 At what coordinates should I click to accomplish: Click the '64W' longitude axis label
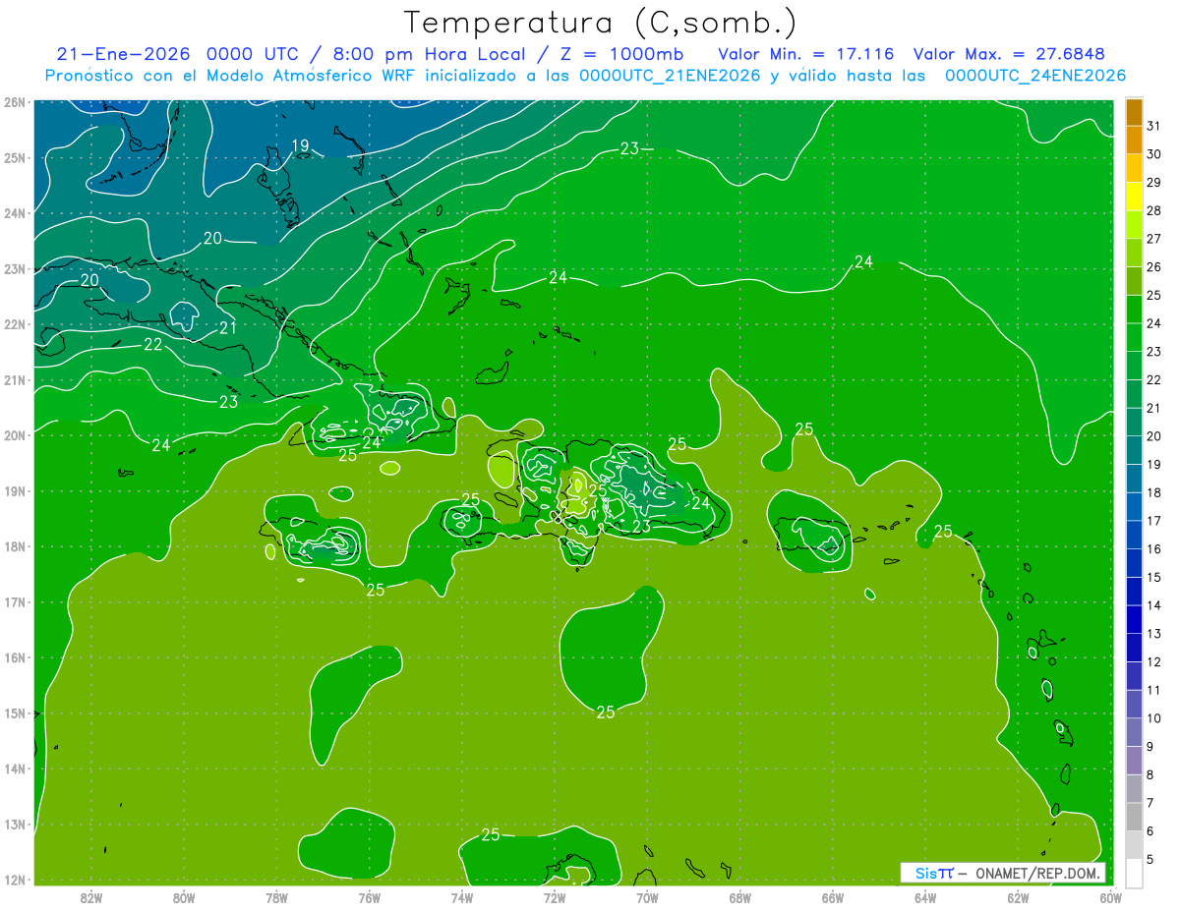925,897
